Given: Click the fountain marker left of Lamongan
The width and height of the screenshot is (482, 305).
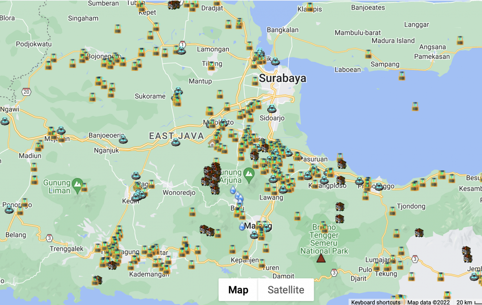Looking at the screenshot, I should point(181,50).
